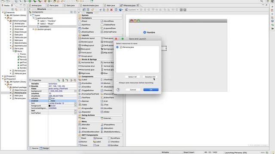
Task: Select GroupLayout in the palette
Action: click(x=86, y=56)
